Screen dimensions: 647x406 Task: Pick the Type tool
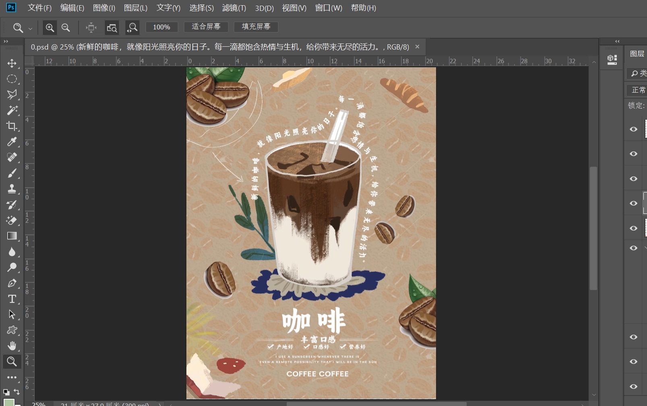click(12, 299)
